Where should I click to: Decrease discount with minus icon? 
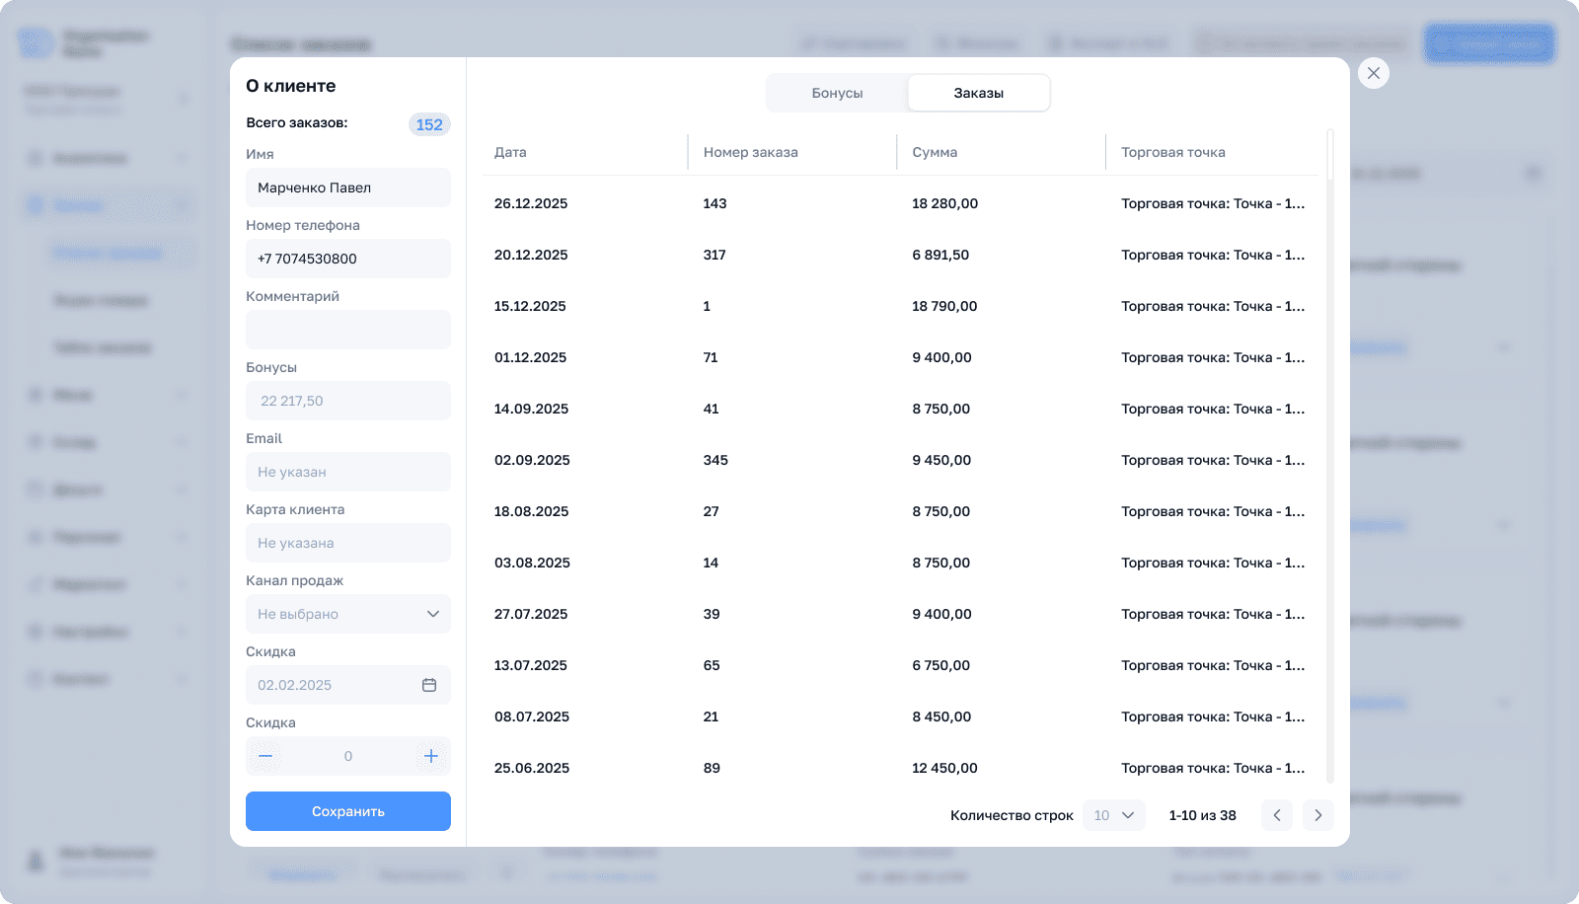coord(265,756)
